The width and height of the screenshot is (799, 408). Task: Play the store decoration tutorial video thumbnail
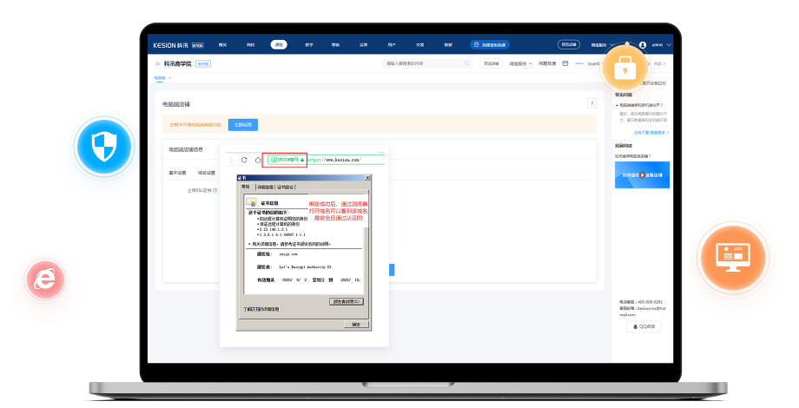pos(642,174)
